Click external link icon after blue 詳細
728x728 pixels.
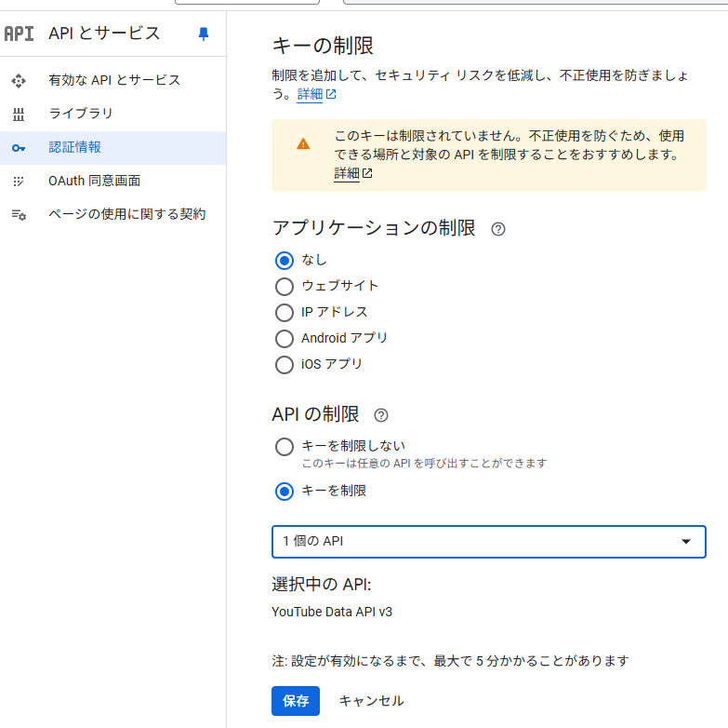[331, 94]
